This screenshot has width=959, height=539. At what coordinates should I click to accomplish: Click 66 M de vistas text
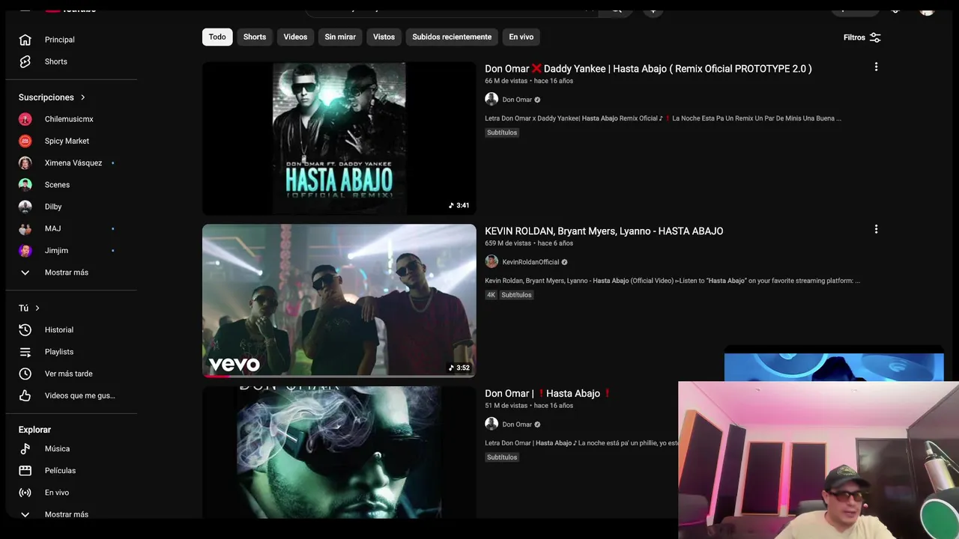506,81
